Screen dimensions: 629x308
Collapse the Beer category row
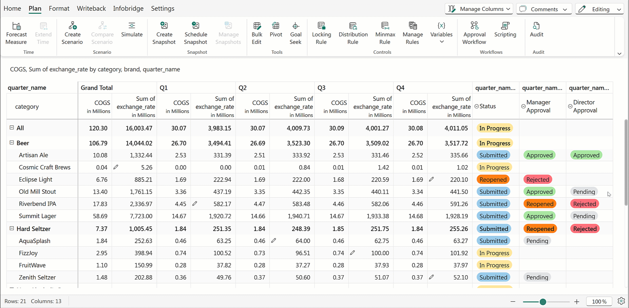coord(12,143)
